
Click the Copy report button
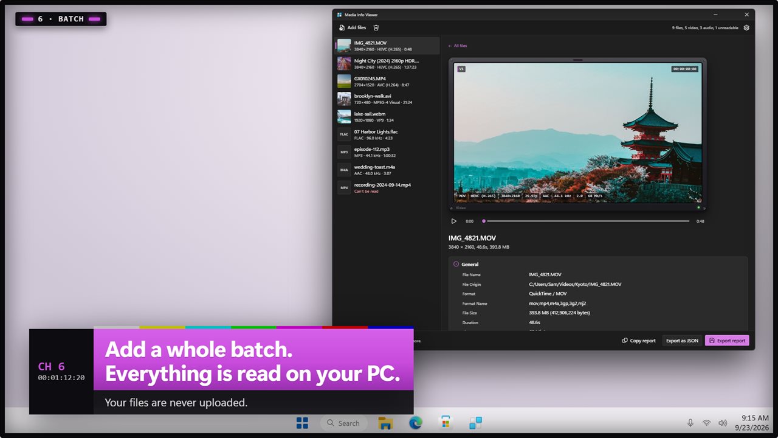click(x=639, y=341)
